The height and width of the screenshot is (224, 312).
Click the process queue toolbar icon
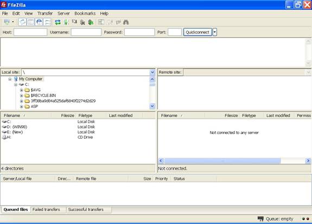click(66, 22)
